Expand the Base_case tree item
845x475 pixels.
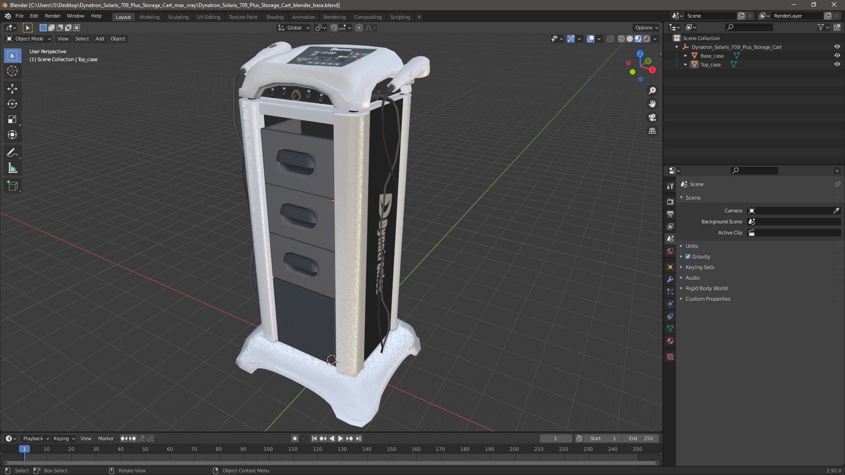point(685,56)
